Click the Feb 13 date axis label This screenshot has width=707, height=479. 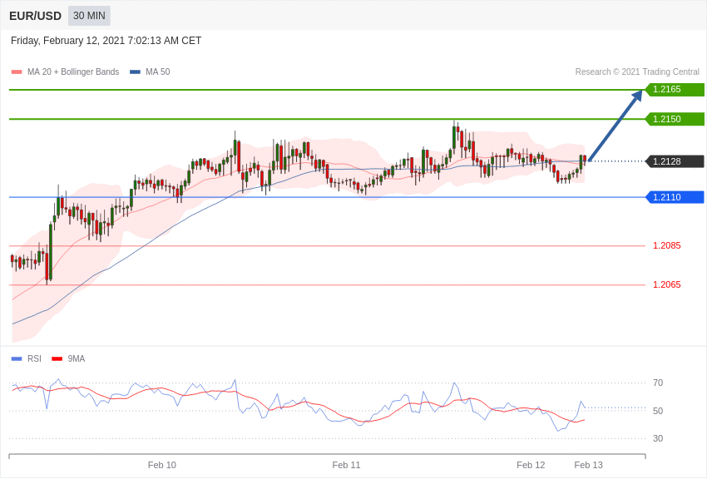(588, 465)
